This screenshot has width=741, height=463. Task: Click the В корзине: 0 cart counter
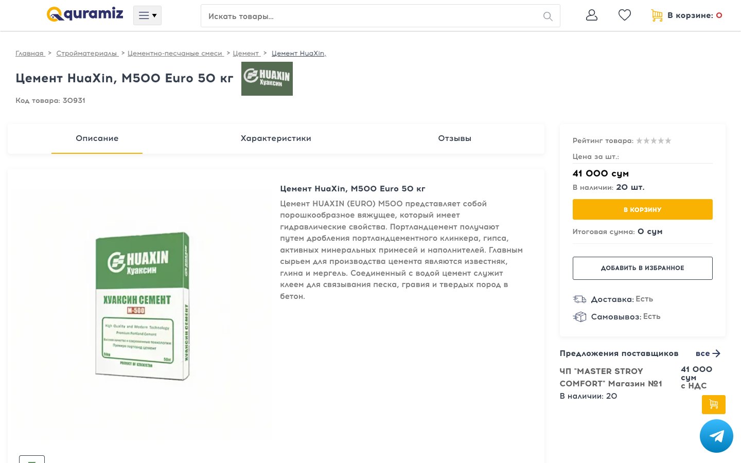coord(695,15)
